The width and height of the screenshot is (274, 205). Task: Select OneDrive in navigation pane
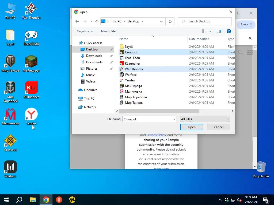(x=90, y=90)
